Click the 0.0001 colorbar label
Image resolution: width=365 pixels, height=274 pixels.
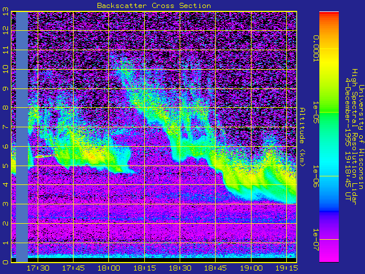(316, 49)
